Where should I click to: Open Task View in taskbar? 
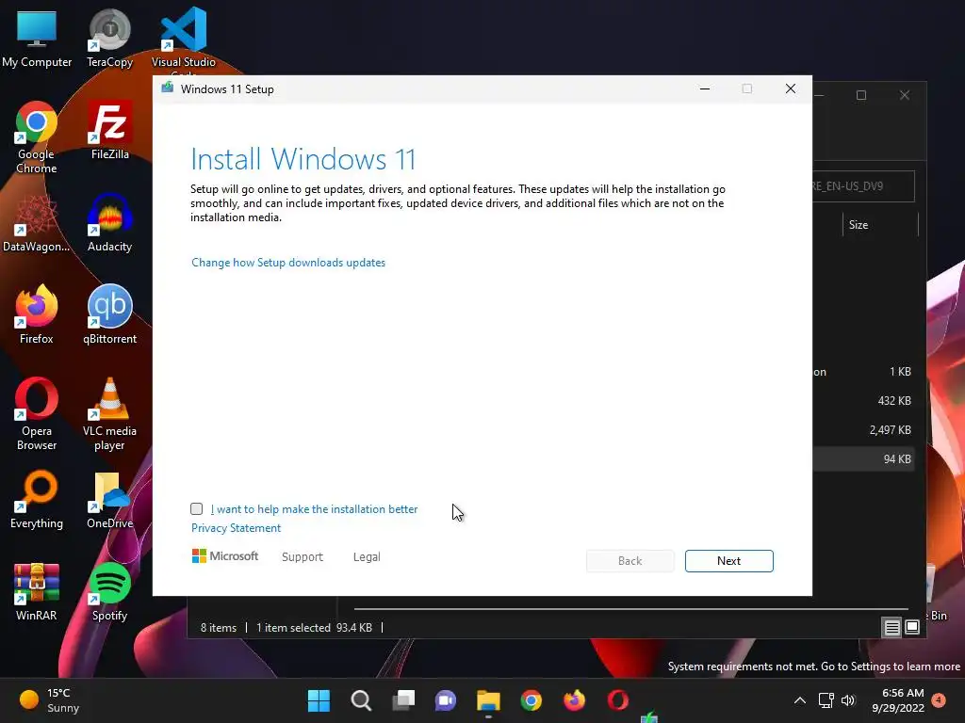pos(403,700)
